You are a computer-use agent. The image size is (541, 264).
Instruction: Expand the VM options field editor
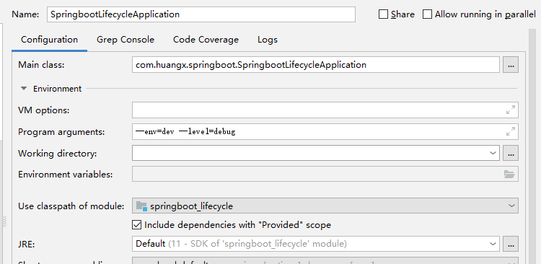510,110
